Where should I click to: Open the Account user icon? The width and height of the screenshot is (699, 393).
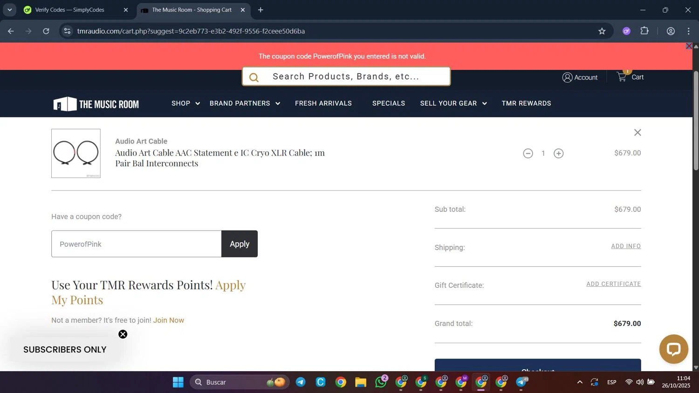[567, 77]
